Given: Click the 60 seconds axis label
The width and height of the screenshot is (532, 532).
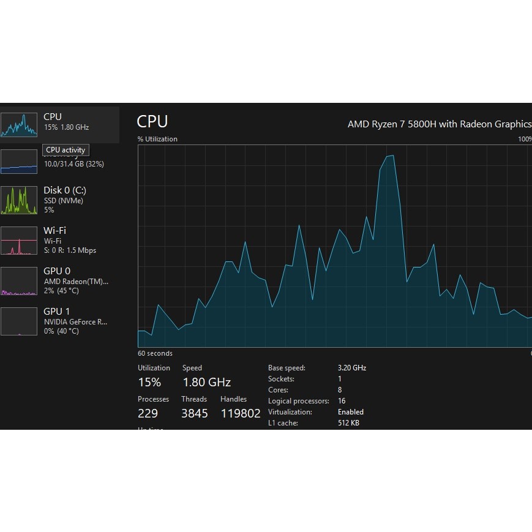Looking at the screenshot, I should 155,353.
